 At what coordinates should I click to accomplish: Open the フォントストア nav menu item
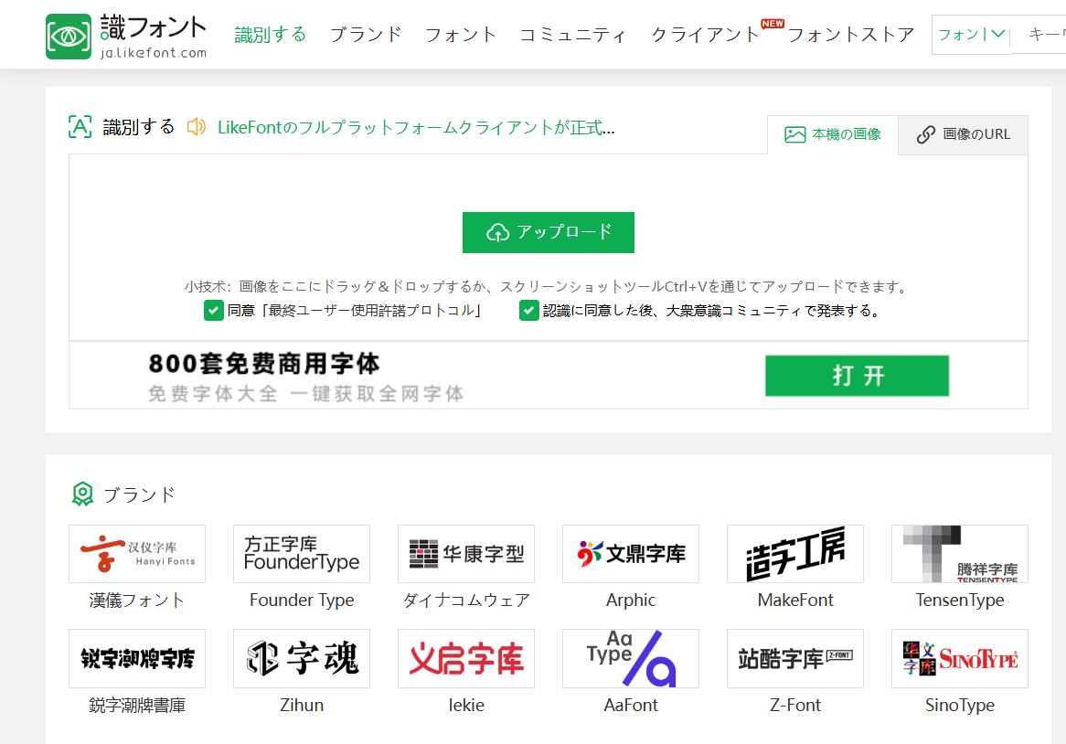click(x=851, y=34)
